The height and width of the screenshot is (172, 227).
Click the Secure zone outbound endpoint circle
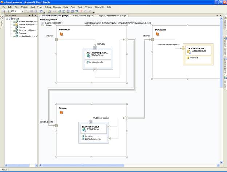pos(126,118)
